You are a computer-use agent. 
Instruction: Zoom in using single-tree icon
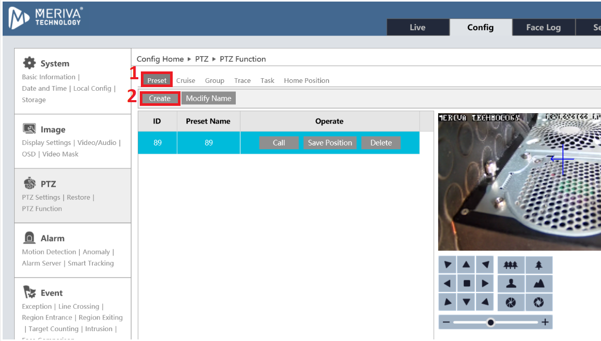tap(539, 265)
